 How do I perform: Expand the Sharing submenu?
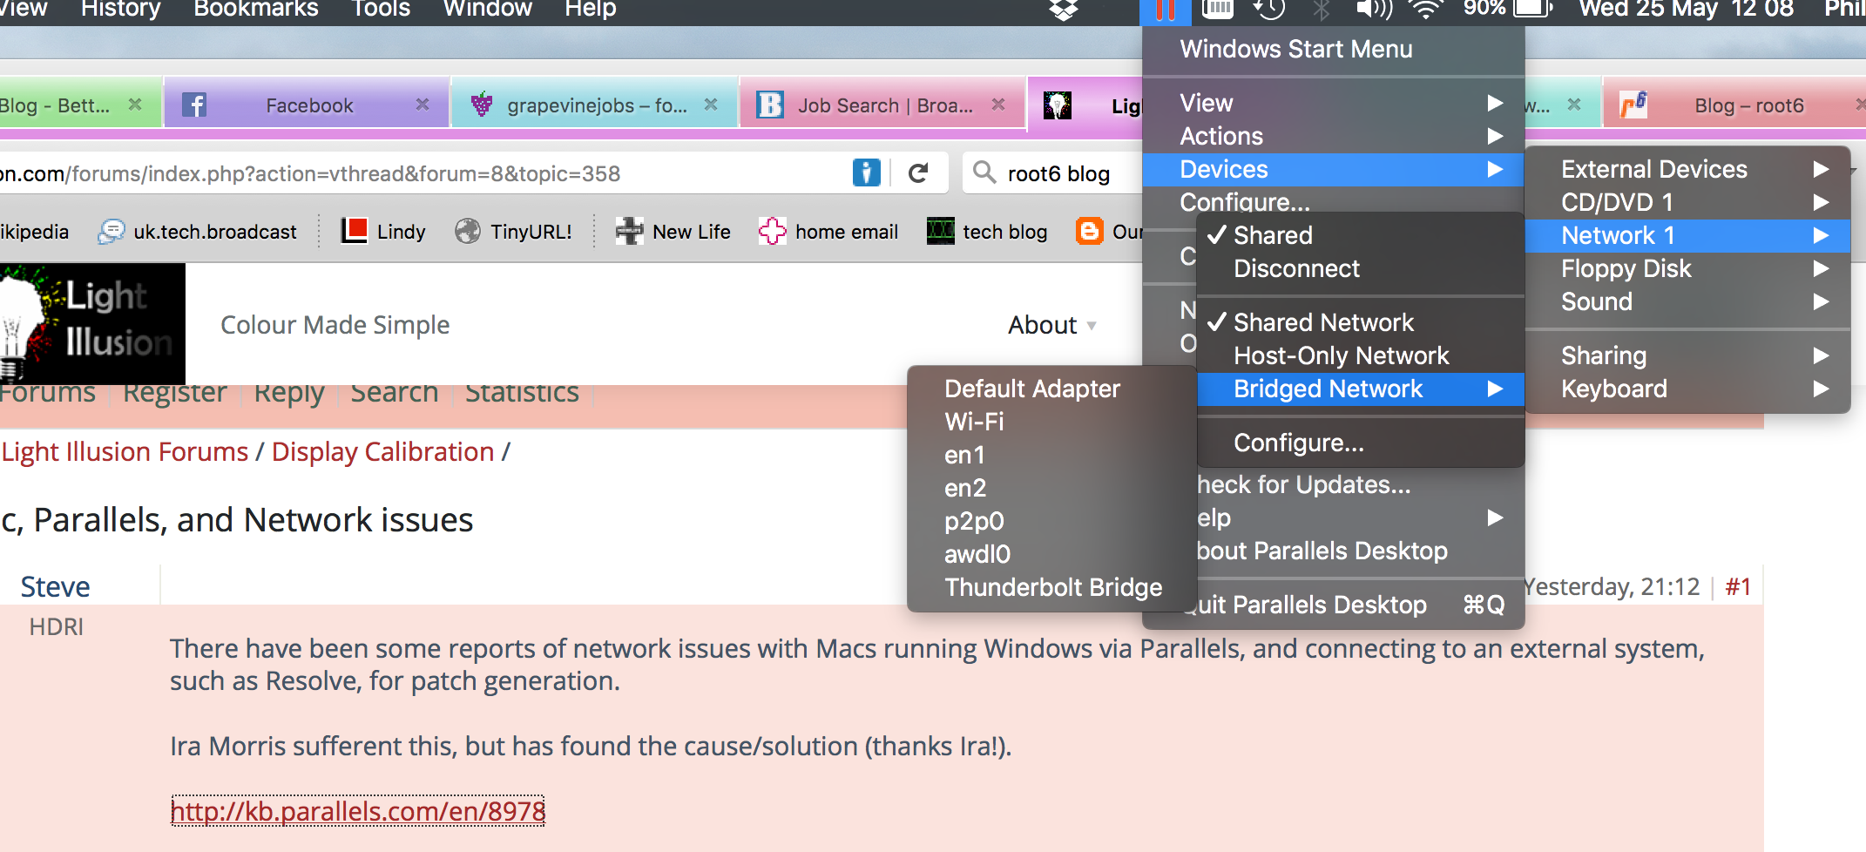pyautogui.click(x=1687, y=355)
